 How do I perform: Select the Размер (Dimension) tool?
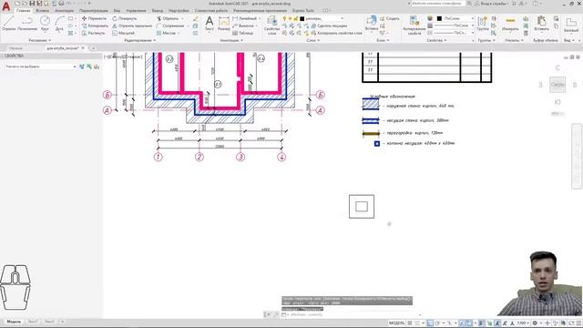pyautogui.click(x=224, y=23)
